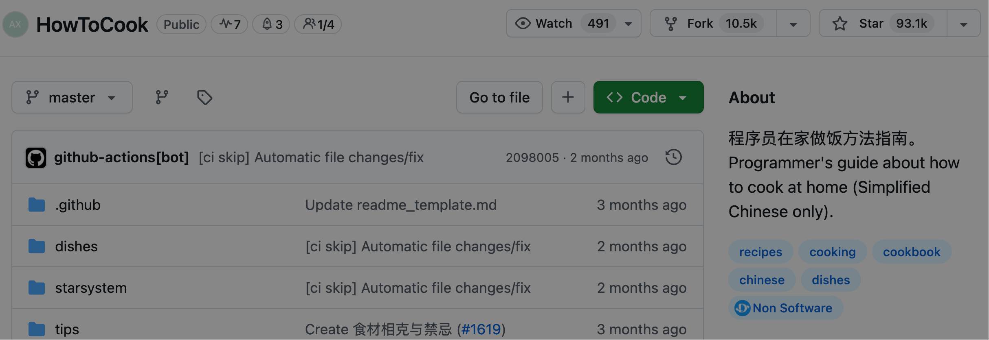Open the branches icon next to master
Viewport: 989px width, 340px height.
(162, 97)
